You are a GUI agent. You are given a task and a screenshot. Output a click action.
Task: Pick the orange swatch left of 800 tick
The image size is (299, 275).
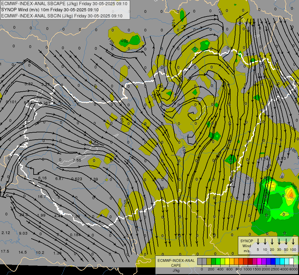236,262
